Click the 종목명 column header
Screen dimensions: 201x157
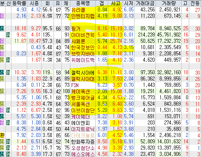click(x=83, y=3)
